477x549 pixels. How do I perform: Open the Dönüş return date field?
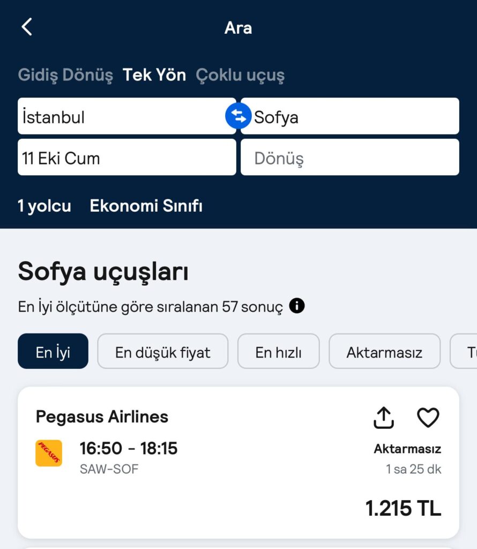(x=350, y=157)
